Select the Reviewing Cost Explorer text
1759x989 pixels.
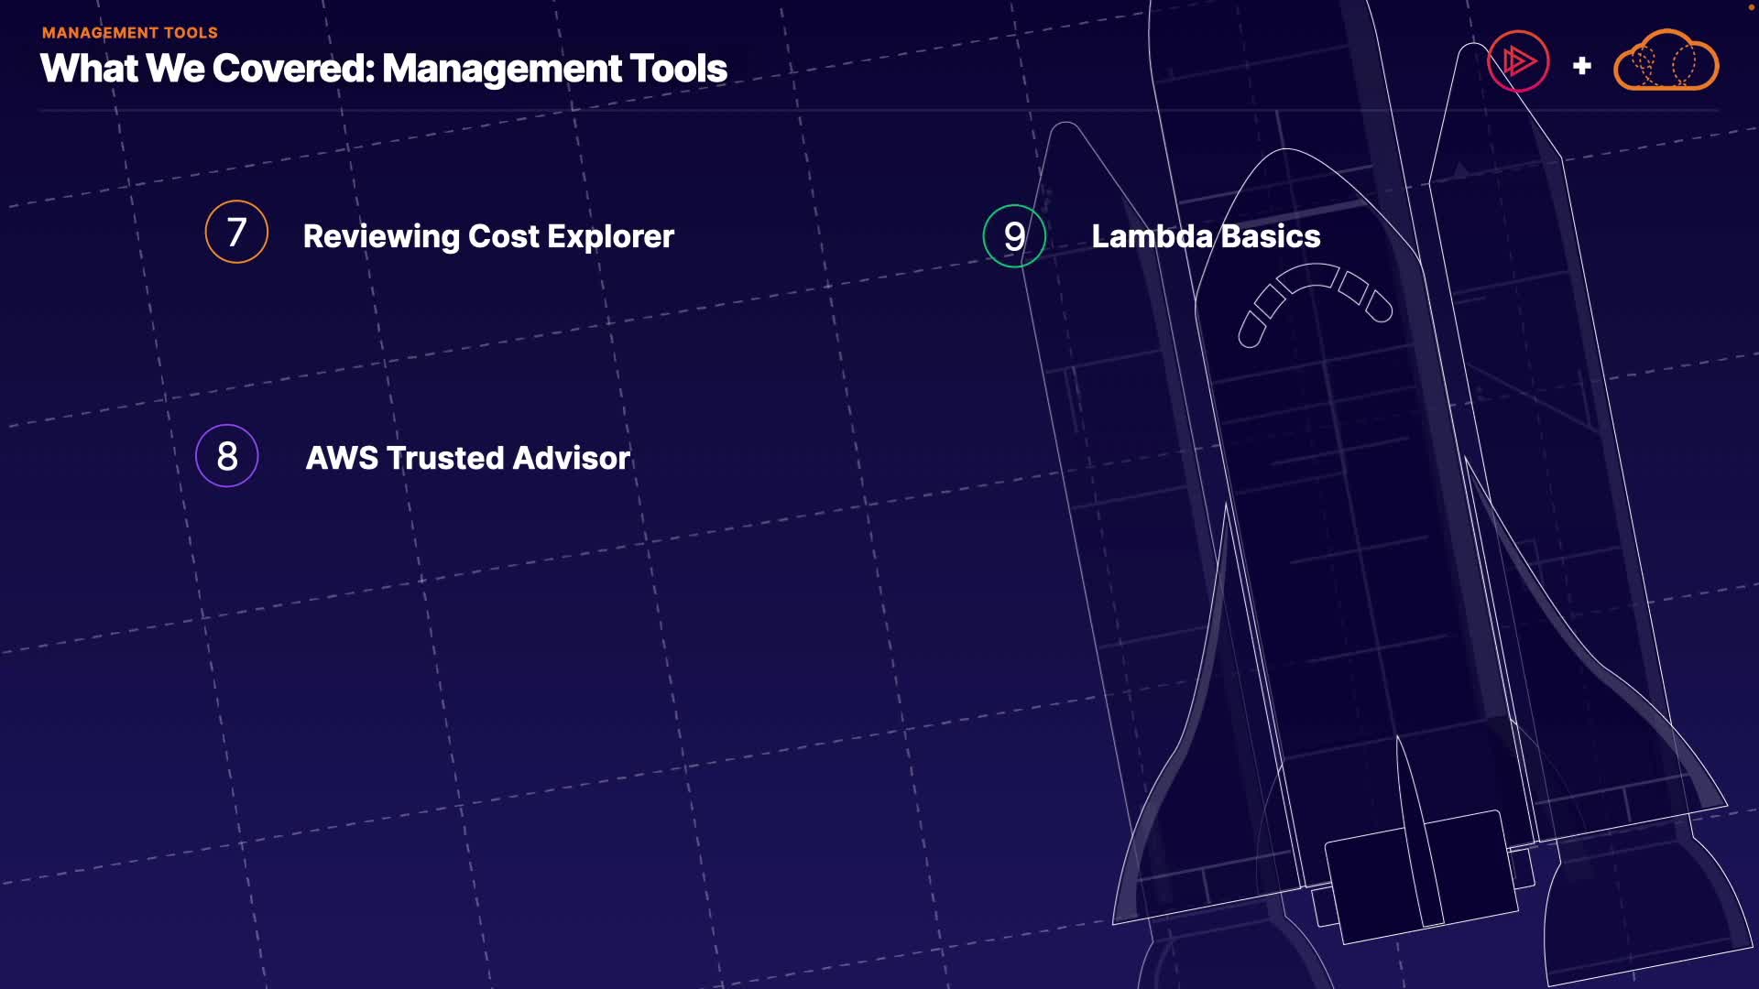pos(488,236)
